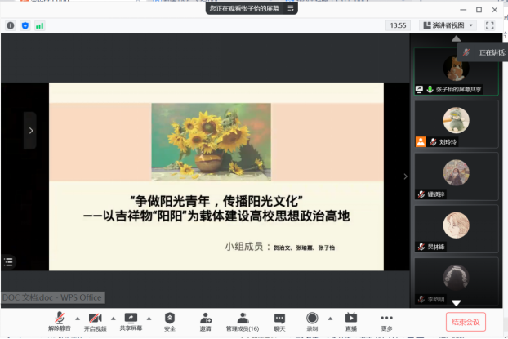Viewport: 508px width, 339px height.
Task: Expand audio options arrow beside 解除静音
Action: [x=77, y=318]
